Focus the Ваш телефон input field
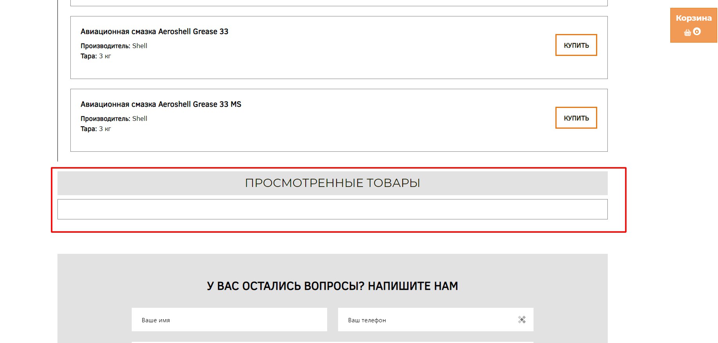This screenshot has width=718, height=343. tap(436, 320)
